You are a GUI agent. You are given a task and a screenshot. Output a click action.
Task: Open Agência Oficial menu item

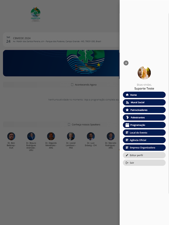pyautogui.click(x=144, y=140)
